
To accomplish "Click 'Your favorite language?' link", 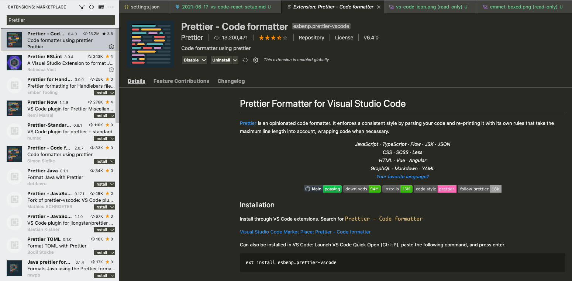I will [x=403, y=176].
